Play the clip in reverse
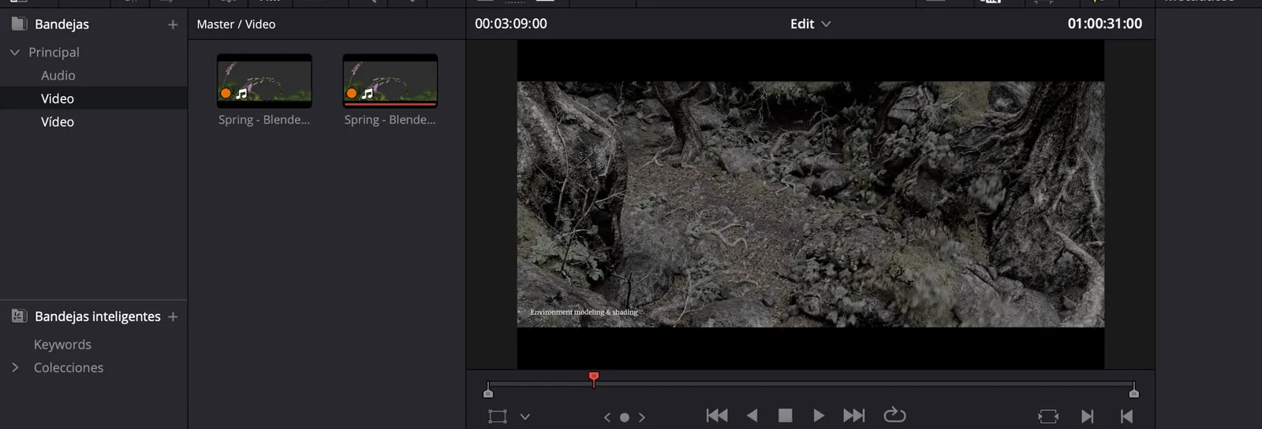This screenshot has height=429, width=1262. tap(752, 416)
